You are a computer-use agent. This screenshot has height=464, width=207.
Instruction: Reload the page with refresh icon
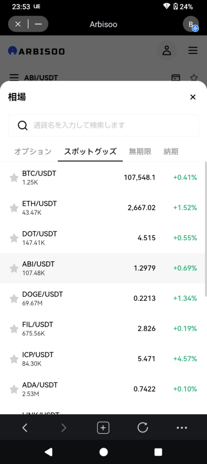pos(143,428)
